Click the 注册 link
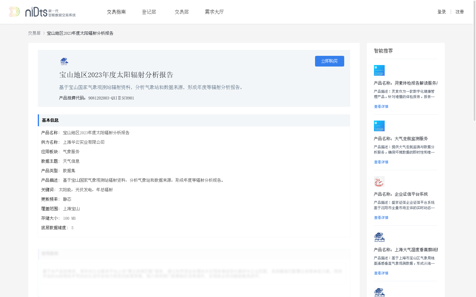This screenshot has height=297, width=476. point(460,12)
